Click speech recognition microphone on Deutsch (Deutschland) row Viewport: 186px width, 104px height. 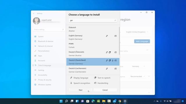tap(112, 60)
